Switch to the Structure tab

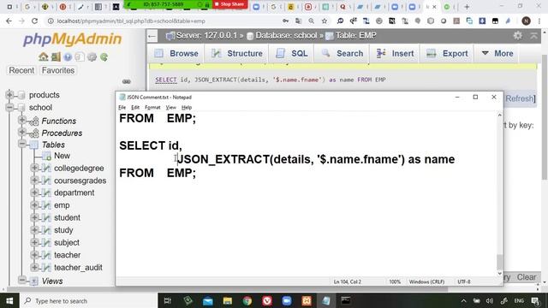click(x=237, y=53)
